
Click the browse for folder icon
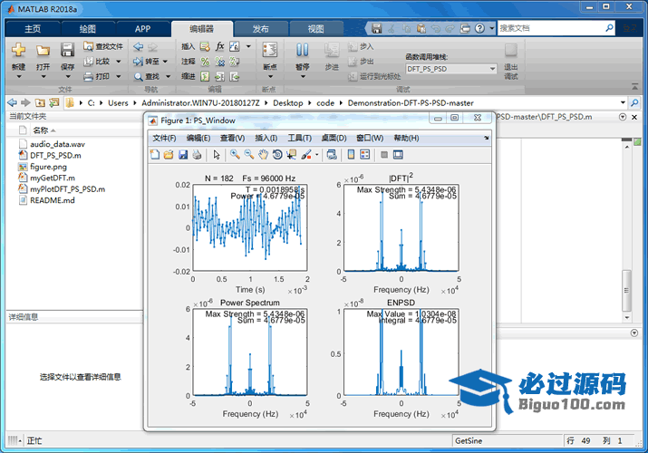coord(54,102)
